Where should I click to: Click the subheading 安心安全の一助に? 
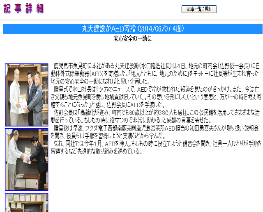coord(132,38)
